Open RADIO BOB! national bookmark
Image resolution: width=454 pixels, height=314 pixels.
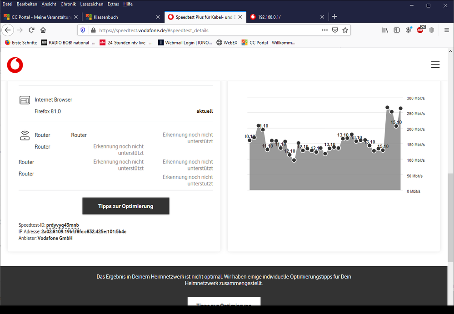[x=68, y=43]
